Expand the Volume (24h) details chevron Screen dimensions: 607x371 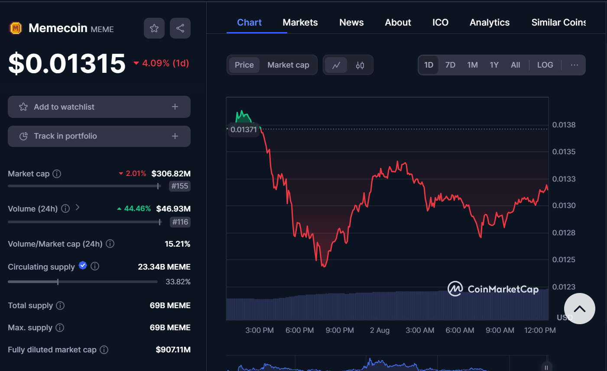pyautogui.click(x=77, y=208)
